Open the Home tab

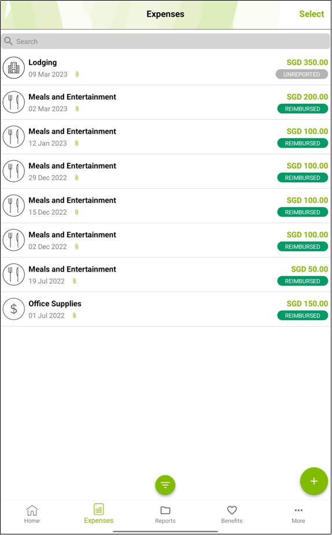[x=32, y=514]
